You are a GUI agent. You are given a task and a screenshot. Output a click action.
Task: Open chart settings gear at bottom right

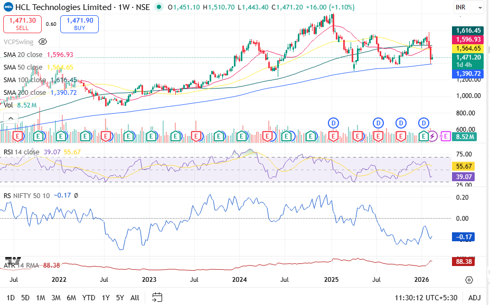[x=469, y=280]
